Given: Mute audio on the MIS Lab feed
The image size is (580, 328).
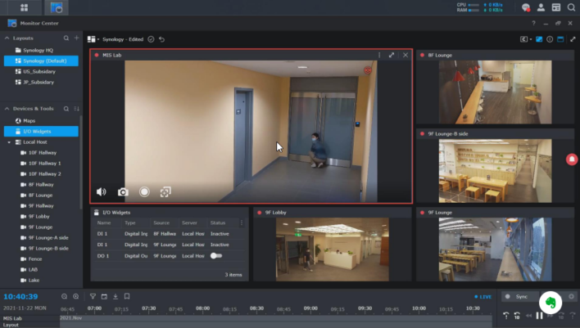Looking at the screenshot, I should [102, 191].
